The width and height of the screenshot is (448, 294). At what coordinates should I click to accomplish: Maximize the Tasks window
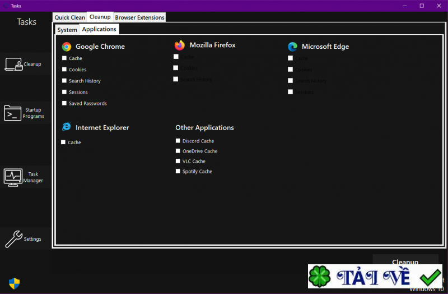pos(422,6)
